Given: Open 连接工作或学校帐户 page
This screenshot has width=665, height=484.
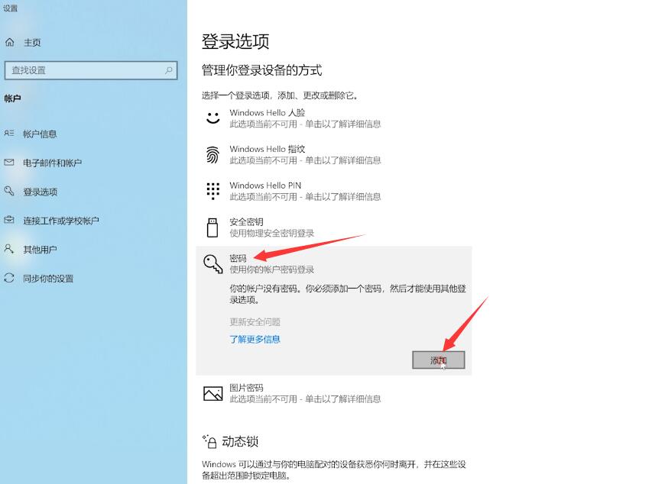Looking at the screenshot, I should (61, 221).
